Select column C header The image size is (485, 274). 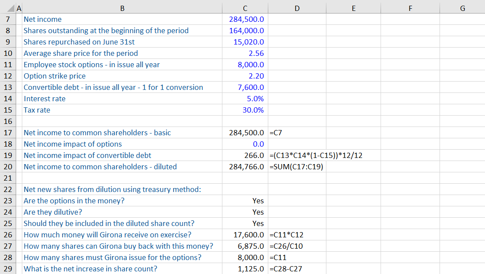tap(245, 8)
